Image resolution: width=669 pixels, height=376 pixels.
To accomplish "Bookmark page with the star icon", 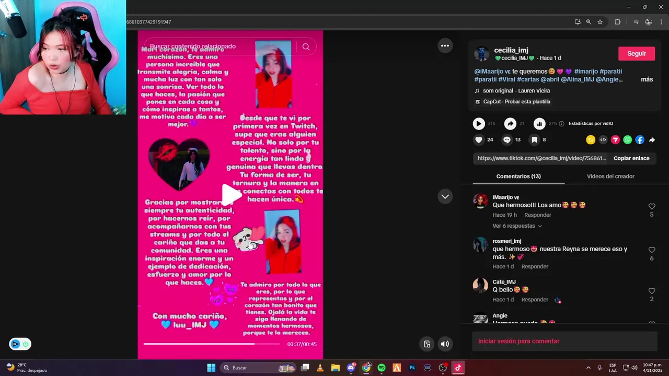I will (x=600, y=22).
